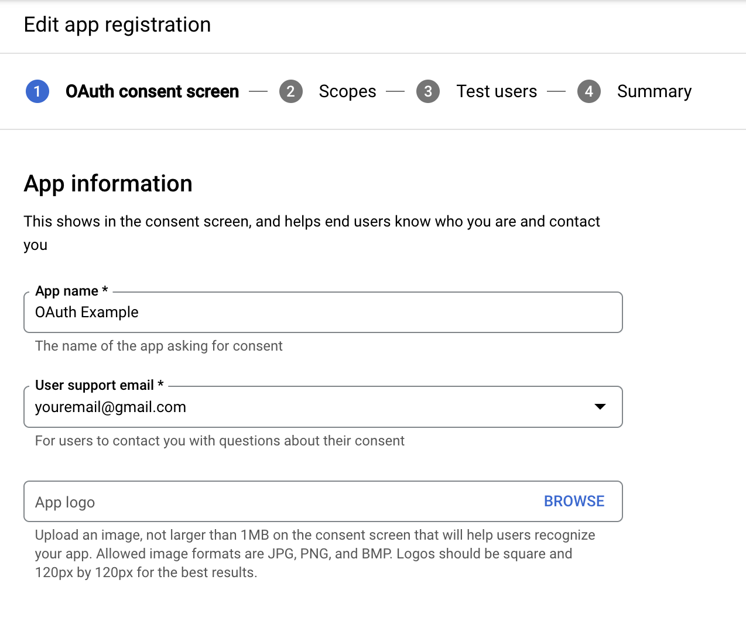
Task: Click the youremail@gmail.com email value
Action: pos(110,406)
